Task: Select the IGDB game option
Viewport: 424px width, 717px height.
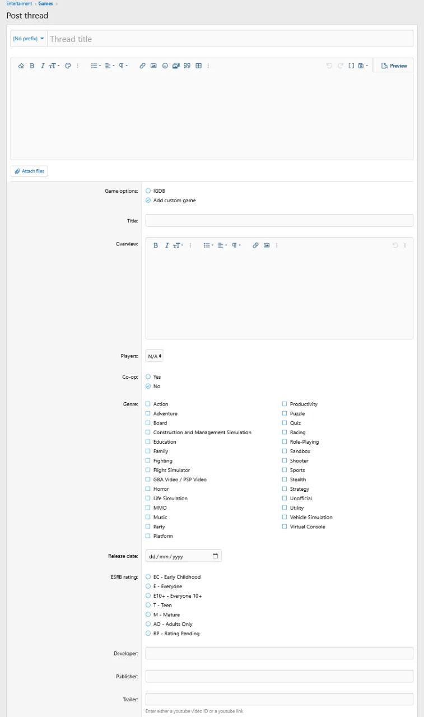Action: [x=148, y=191]
